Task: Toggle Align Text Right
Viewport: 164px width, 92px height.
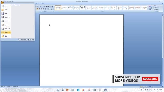Action: pos(42,9)
